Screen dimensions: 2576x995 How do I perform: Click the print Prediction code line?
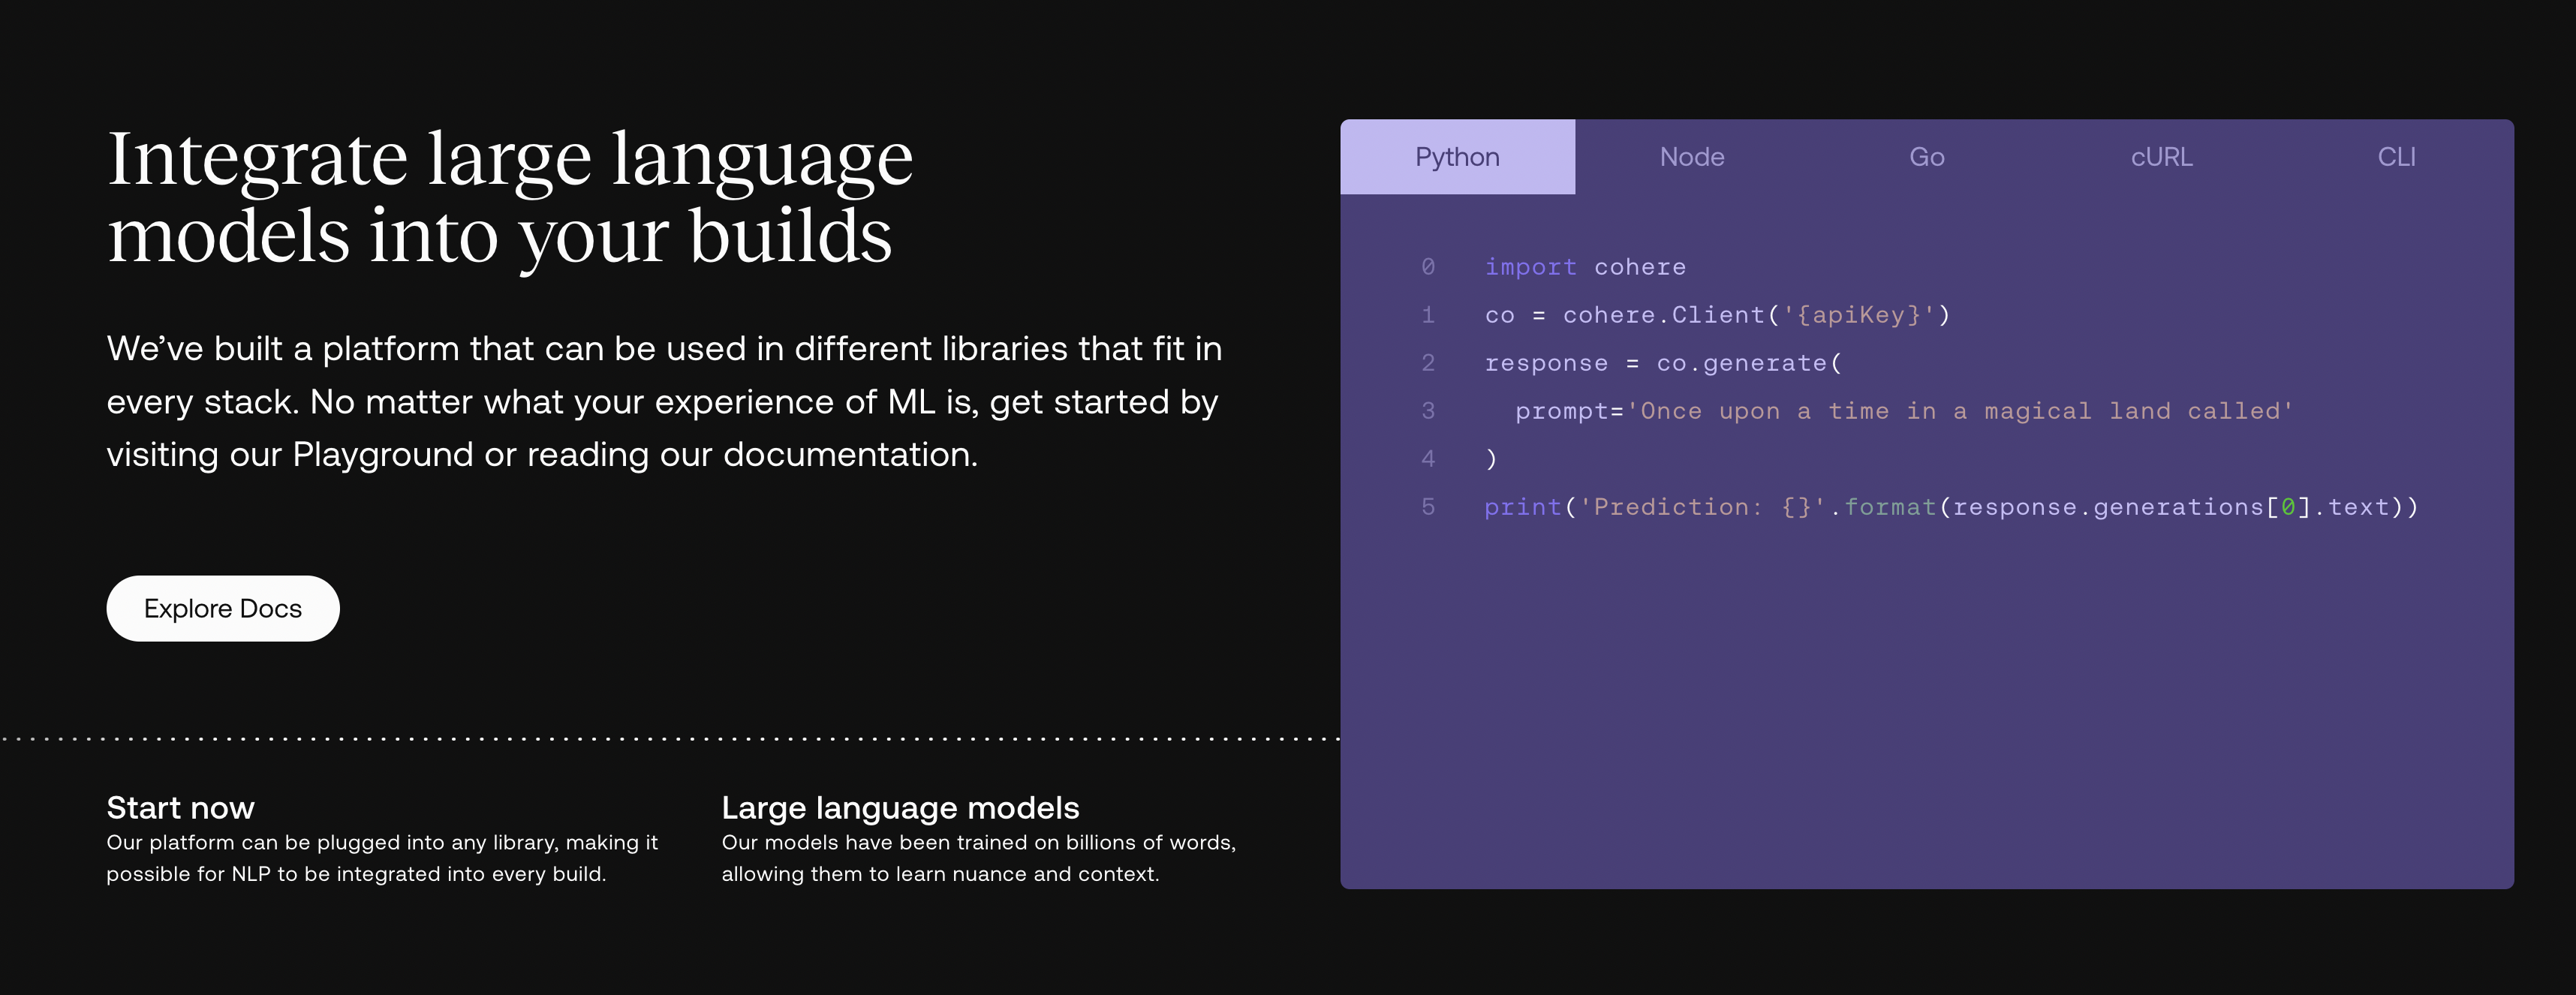1951,507
